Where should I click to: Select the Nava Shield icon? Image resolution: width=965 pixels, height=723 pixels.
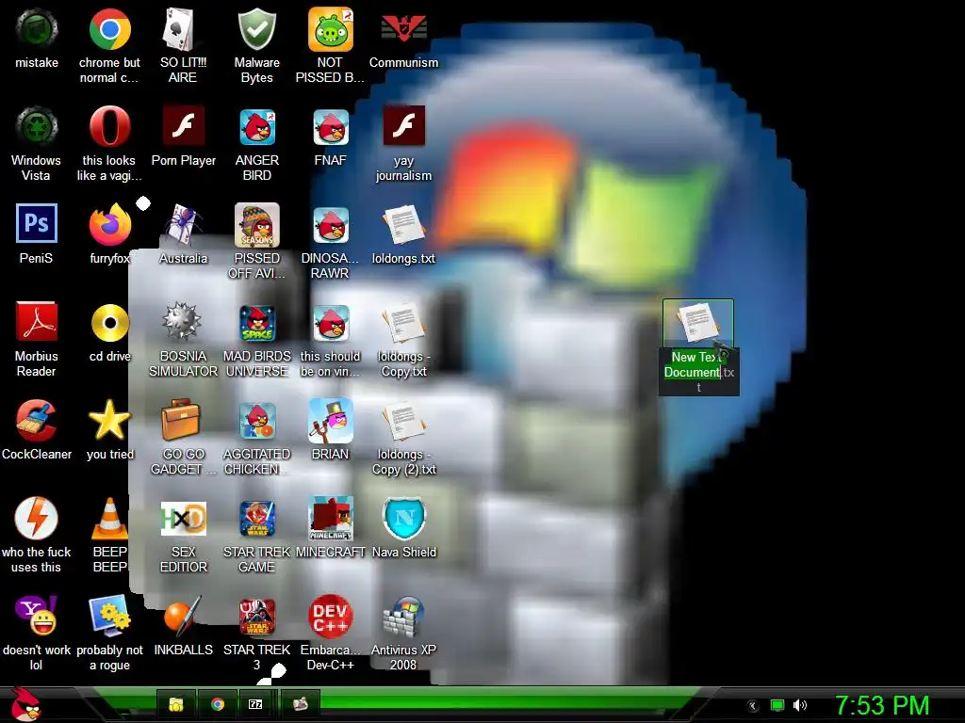pyautogui.click(x=403, y=519)
